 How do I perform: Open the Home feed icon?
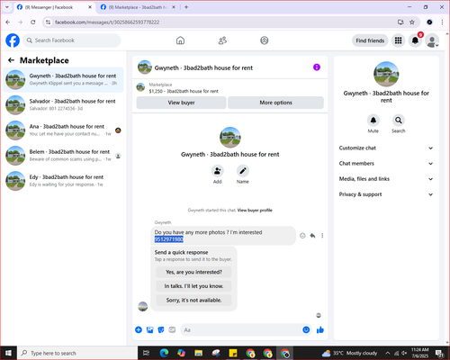coord(180,40)
